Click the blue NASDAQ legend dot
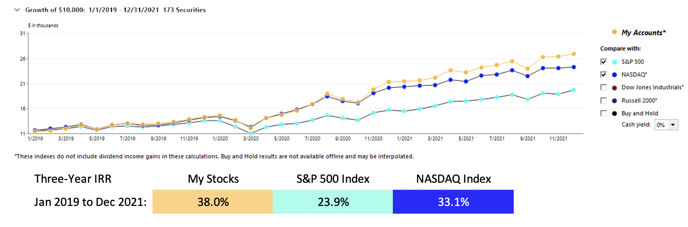 [614, 74]
